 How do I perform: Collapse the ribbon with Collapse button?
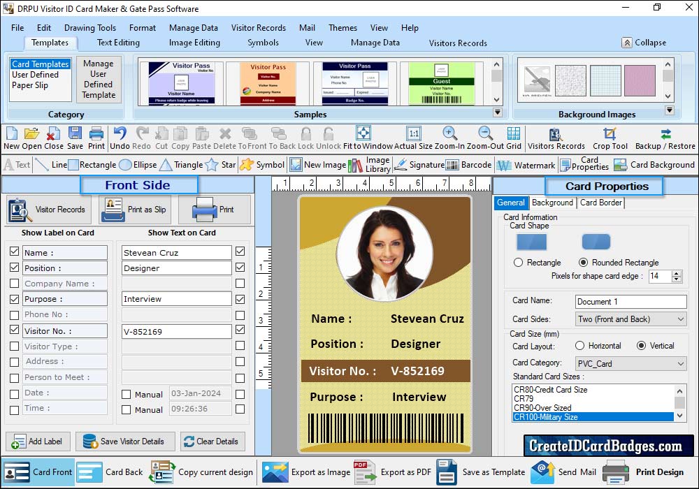(x=644, y=43)
